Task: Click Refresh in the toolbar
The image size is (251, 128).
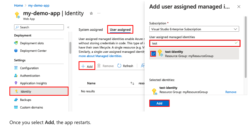Action: 125,66
